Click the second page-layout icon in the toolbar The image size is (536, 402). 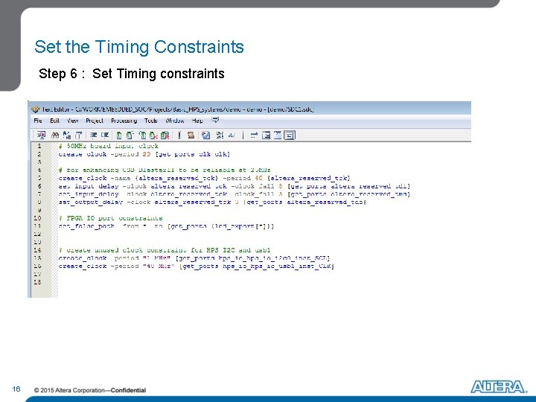(278, 135)
